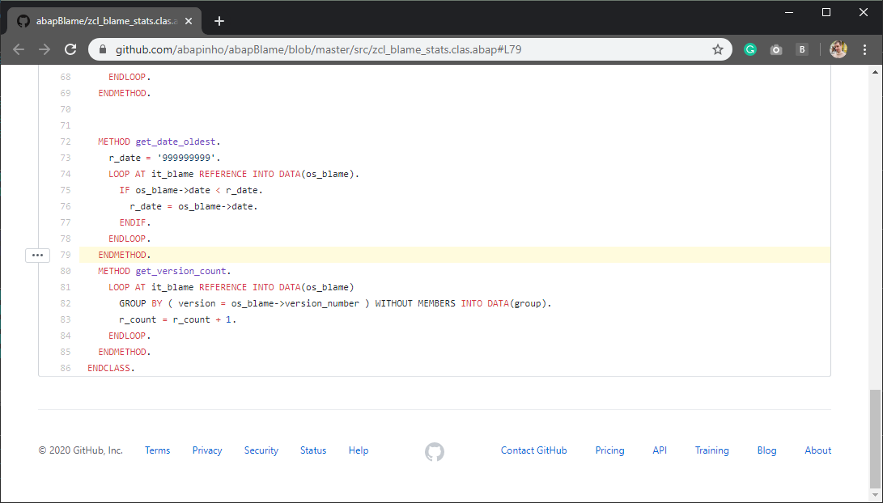The height and width of the screenshot is (503, 883).
Task: Open the line 79 options ellipsis menu
Action: (x=37, y=255)
